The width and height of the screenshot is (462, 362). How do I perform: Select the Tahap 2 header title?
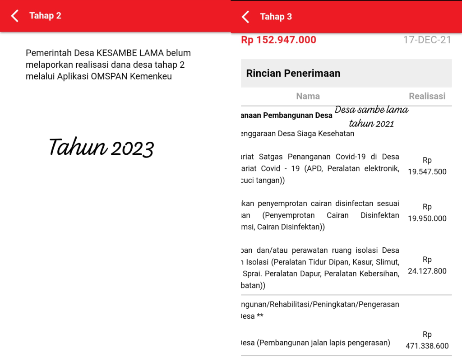tap(45, 16)
